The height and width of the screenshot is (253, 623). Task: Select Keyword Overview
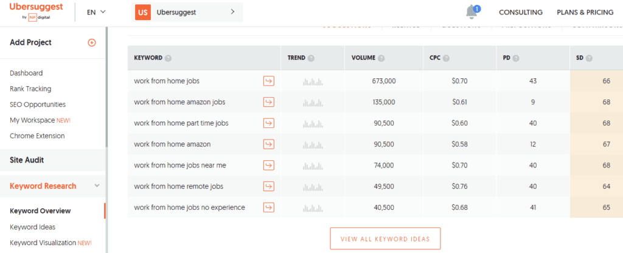(x=40, y=211)
